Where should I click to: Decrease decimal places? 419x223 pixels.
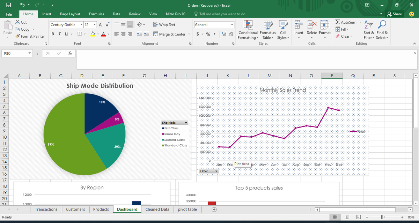click(231, 34)
